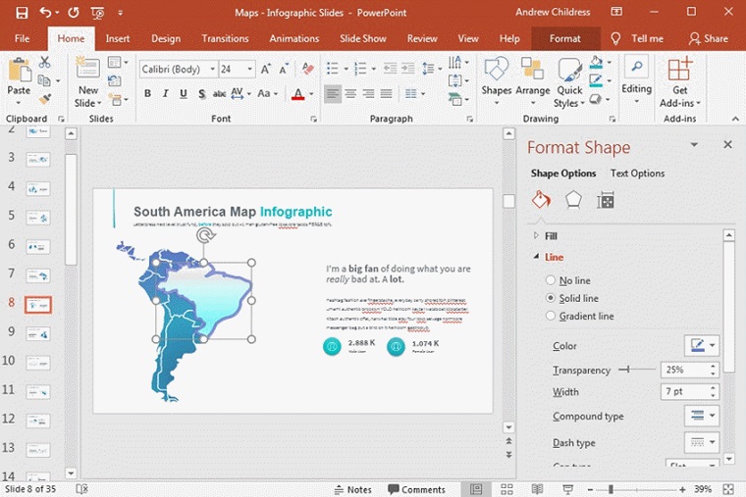Viewport: 746px width, 497px height.
Task: Click the Notes button in status bar
Action: 351,489
